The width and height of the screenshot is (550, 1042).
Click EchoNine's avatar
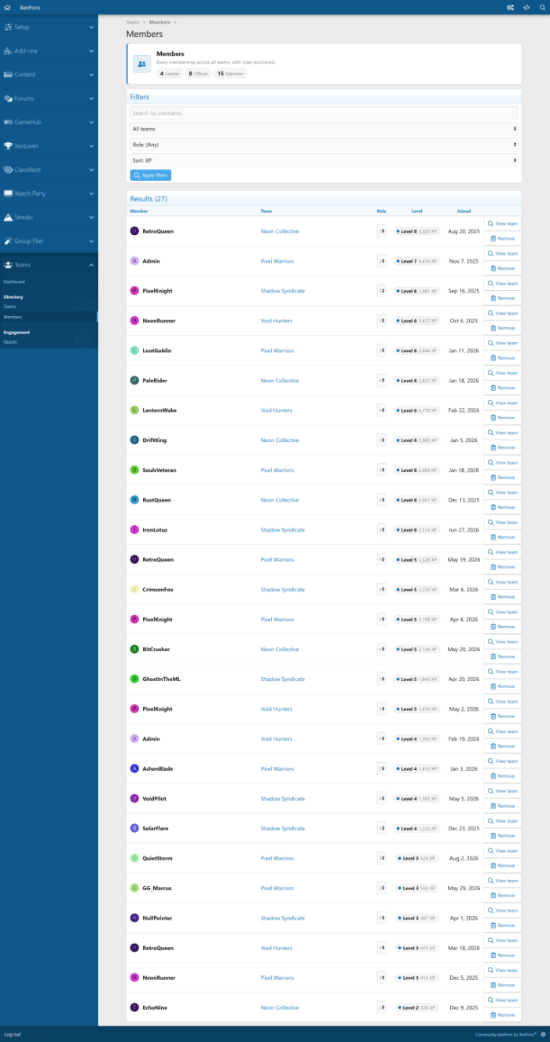[134, 1008]
